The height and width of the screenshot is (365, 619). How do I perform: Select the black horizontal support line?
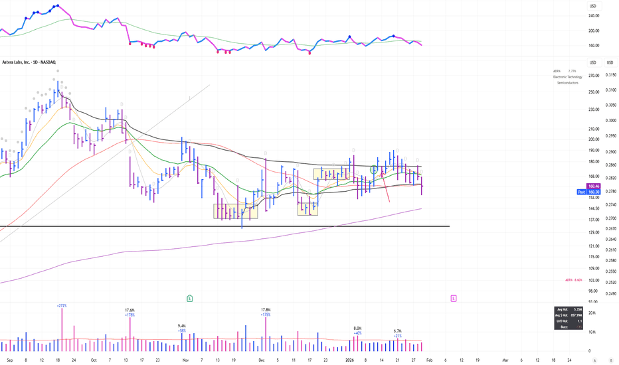225,226
